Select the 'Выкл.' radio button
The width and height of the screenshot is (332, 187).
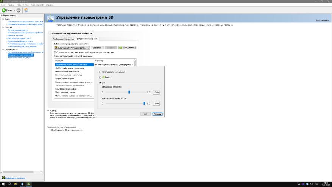tap(100, 77)
